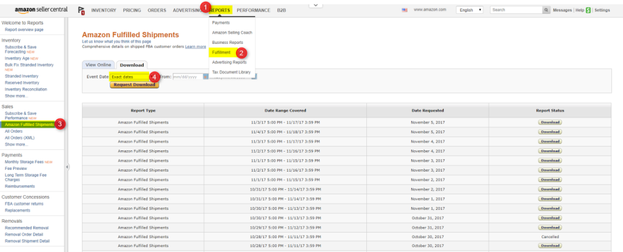Screen dimensions: 623x252
Task: Open Report overview page link
Action: tap(24, 30)
